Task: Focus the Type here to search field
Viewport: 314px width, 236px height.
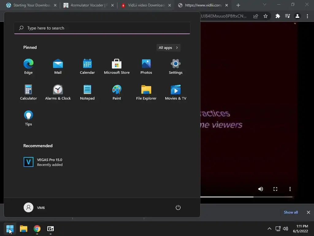Action: click(x=102, y=28)
